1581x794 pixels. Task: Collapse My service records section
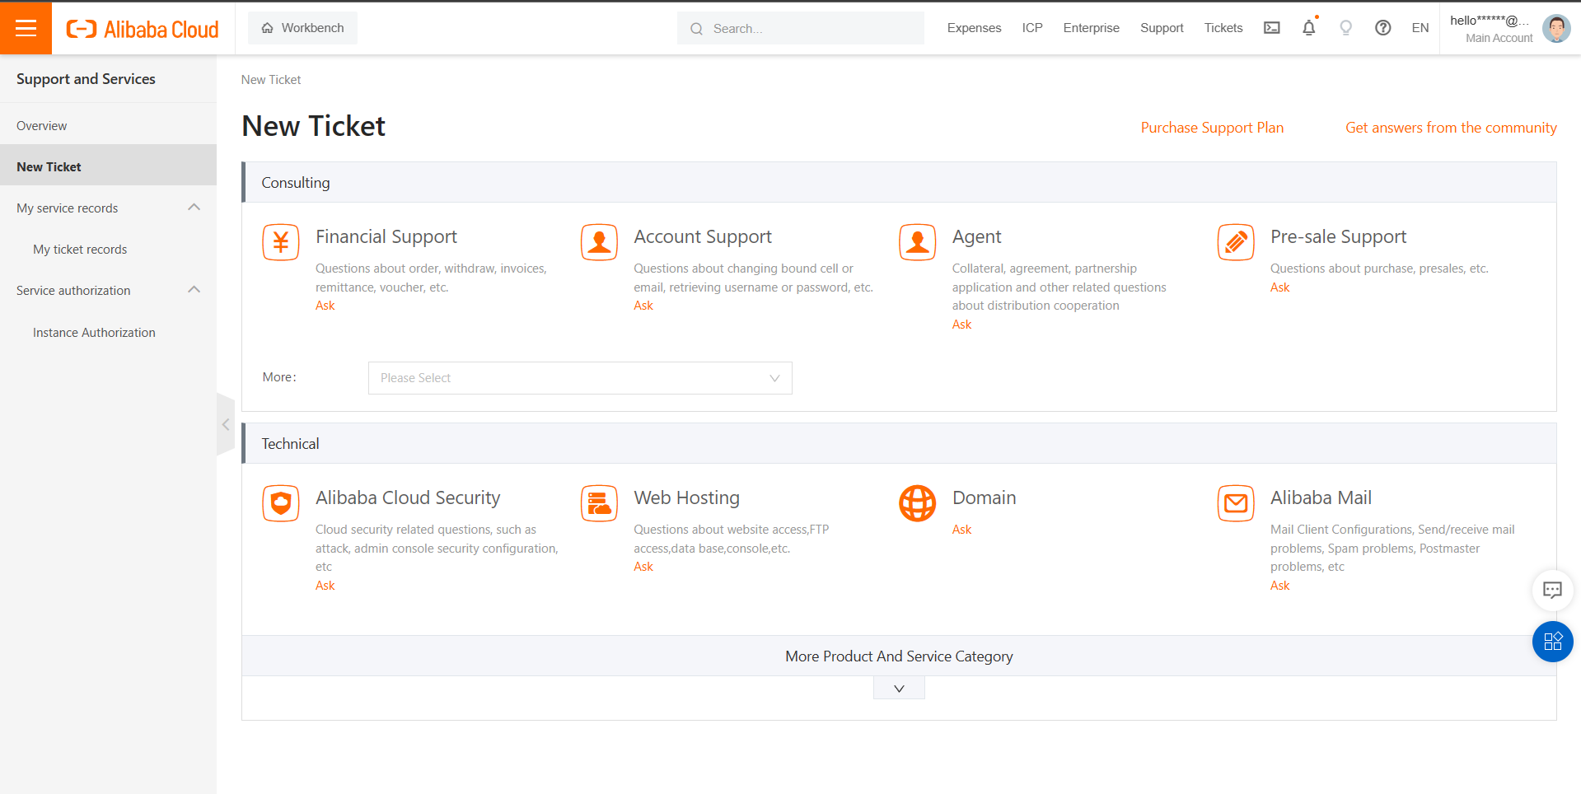point(194,208)
